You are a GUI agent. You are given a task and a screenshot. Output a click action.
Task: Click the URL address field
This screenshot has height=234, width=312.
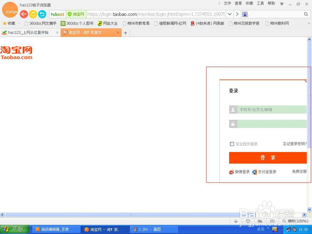[156, 14]
